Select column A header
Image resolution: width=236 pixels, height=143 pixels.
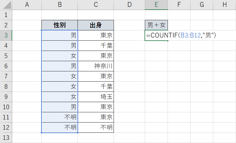pos(27,5)
